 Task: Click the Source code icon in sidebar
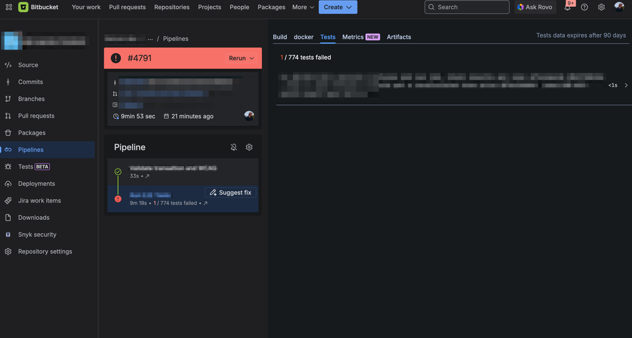click(8, 65)
